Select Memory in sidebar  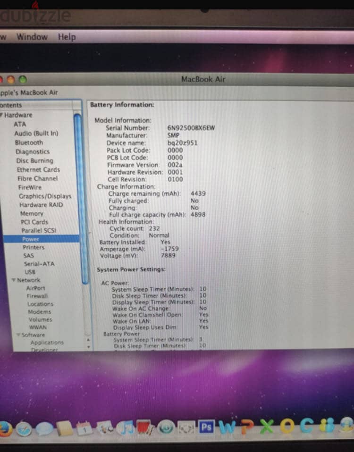(32, 214)
